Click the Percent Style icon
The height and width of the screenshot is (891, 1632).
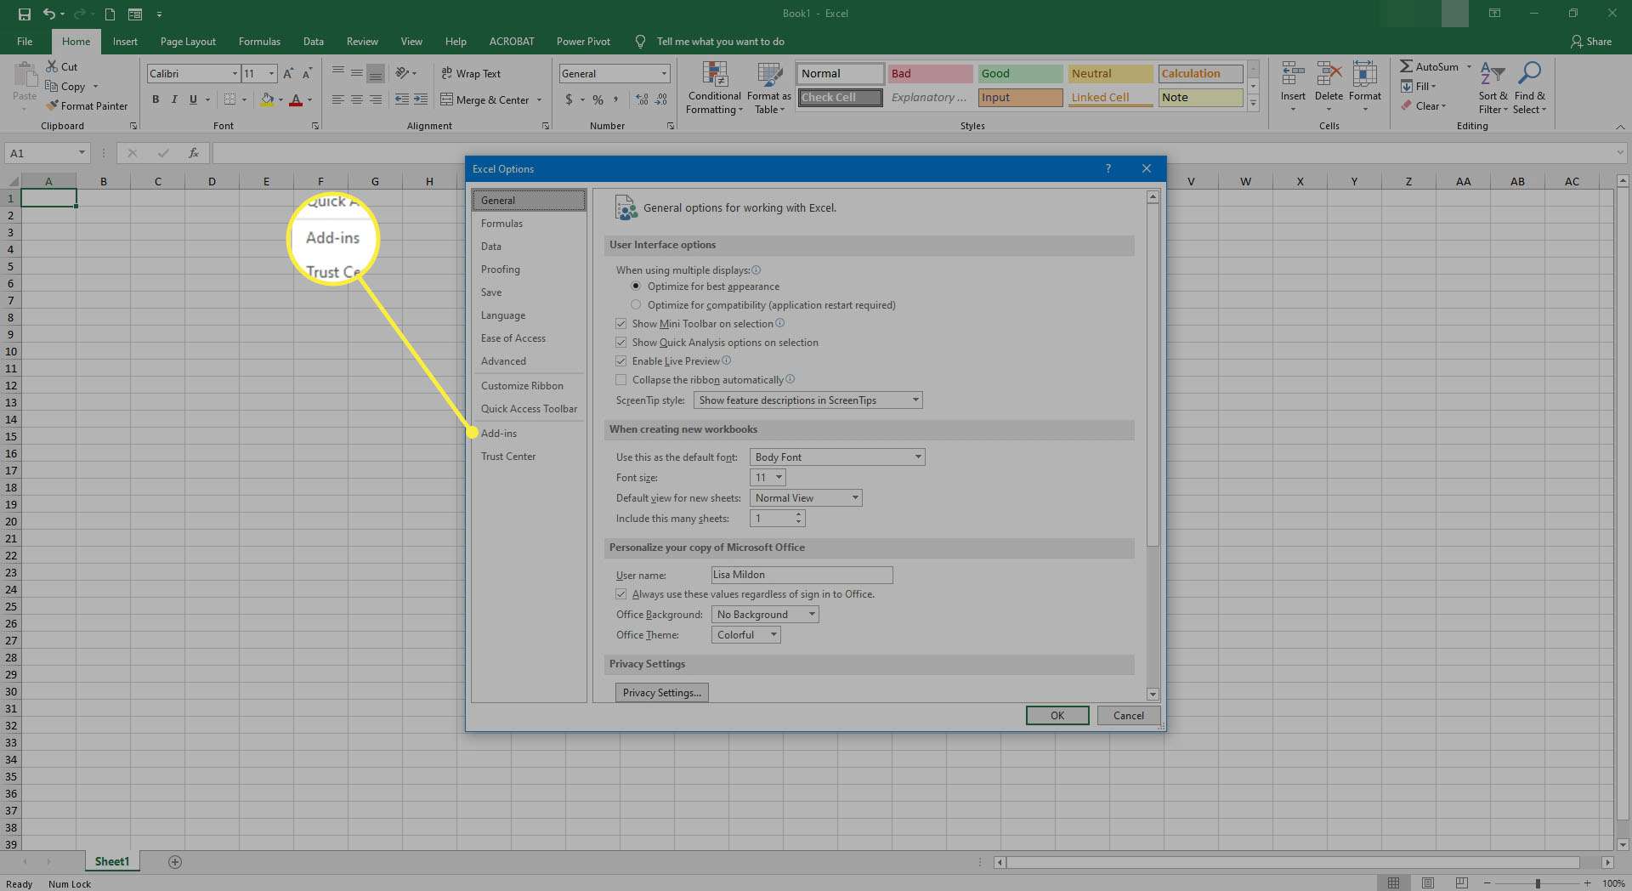tap(598, 99)
